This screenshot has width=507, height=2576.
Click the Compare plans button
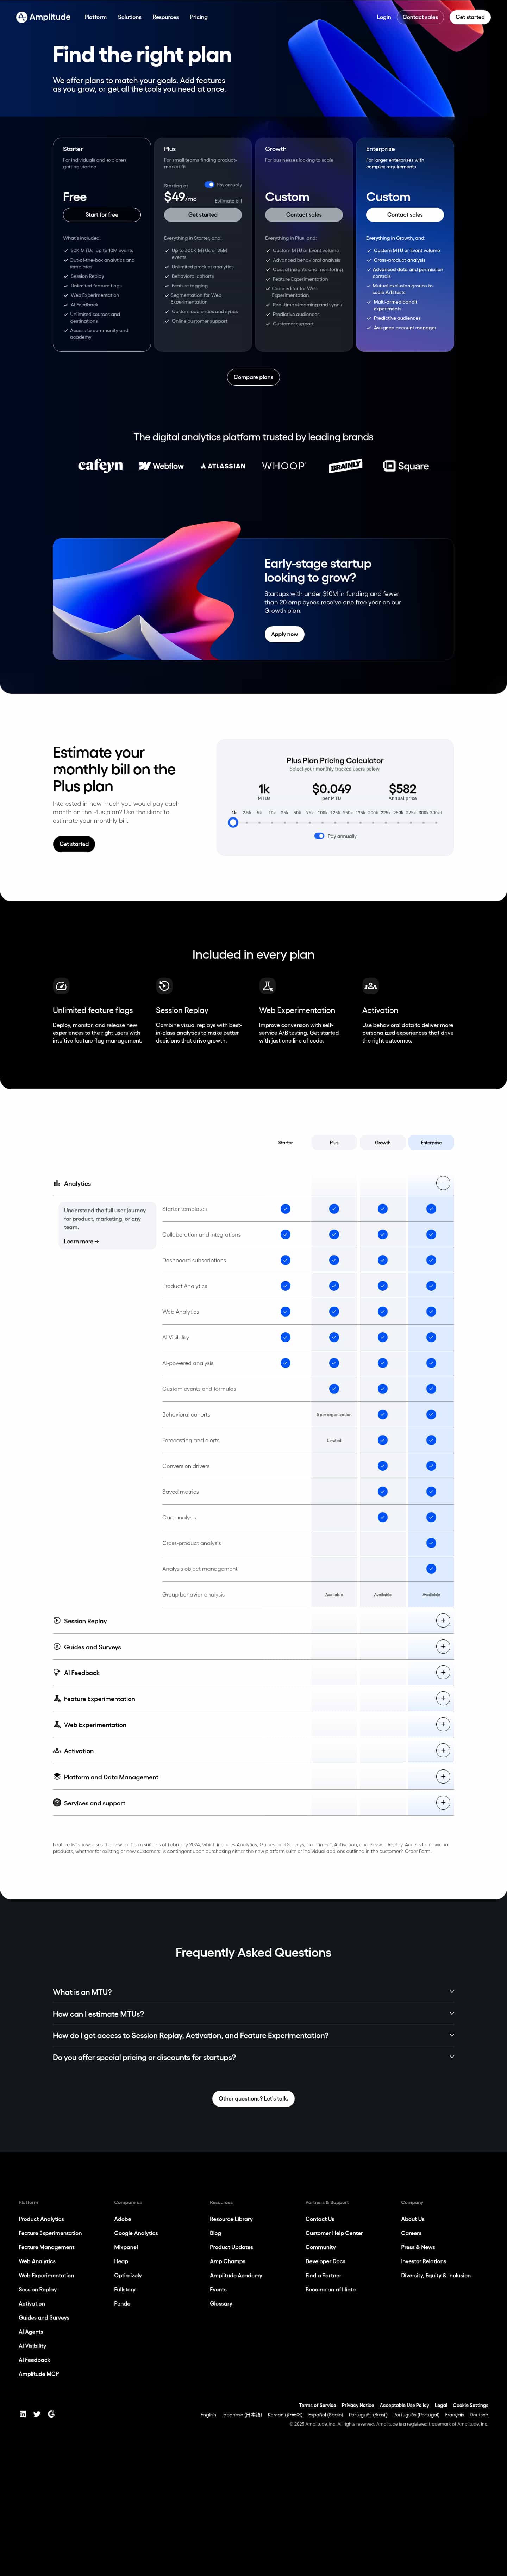(x=253, y=377)
